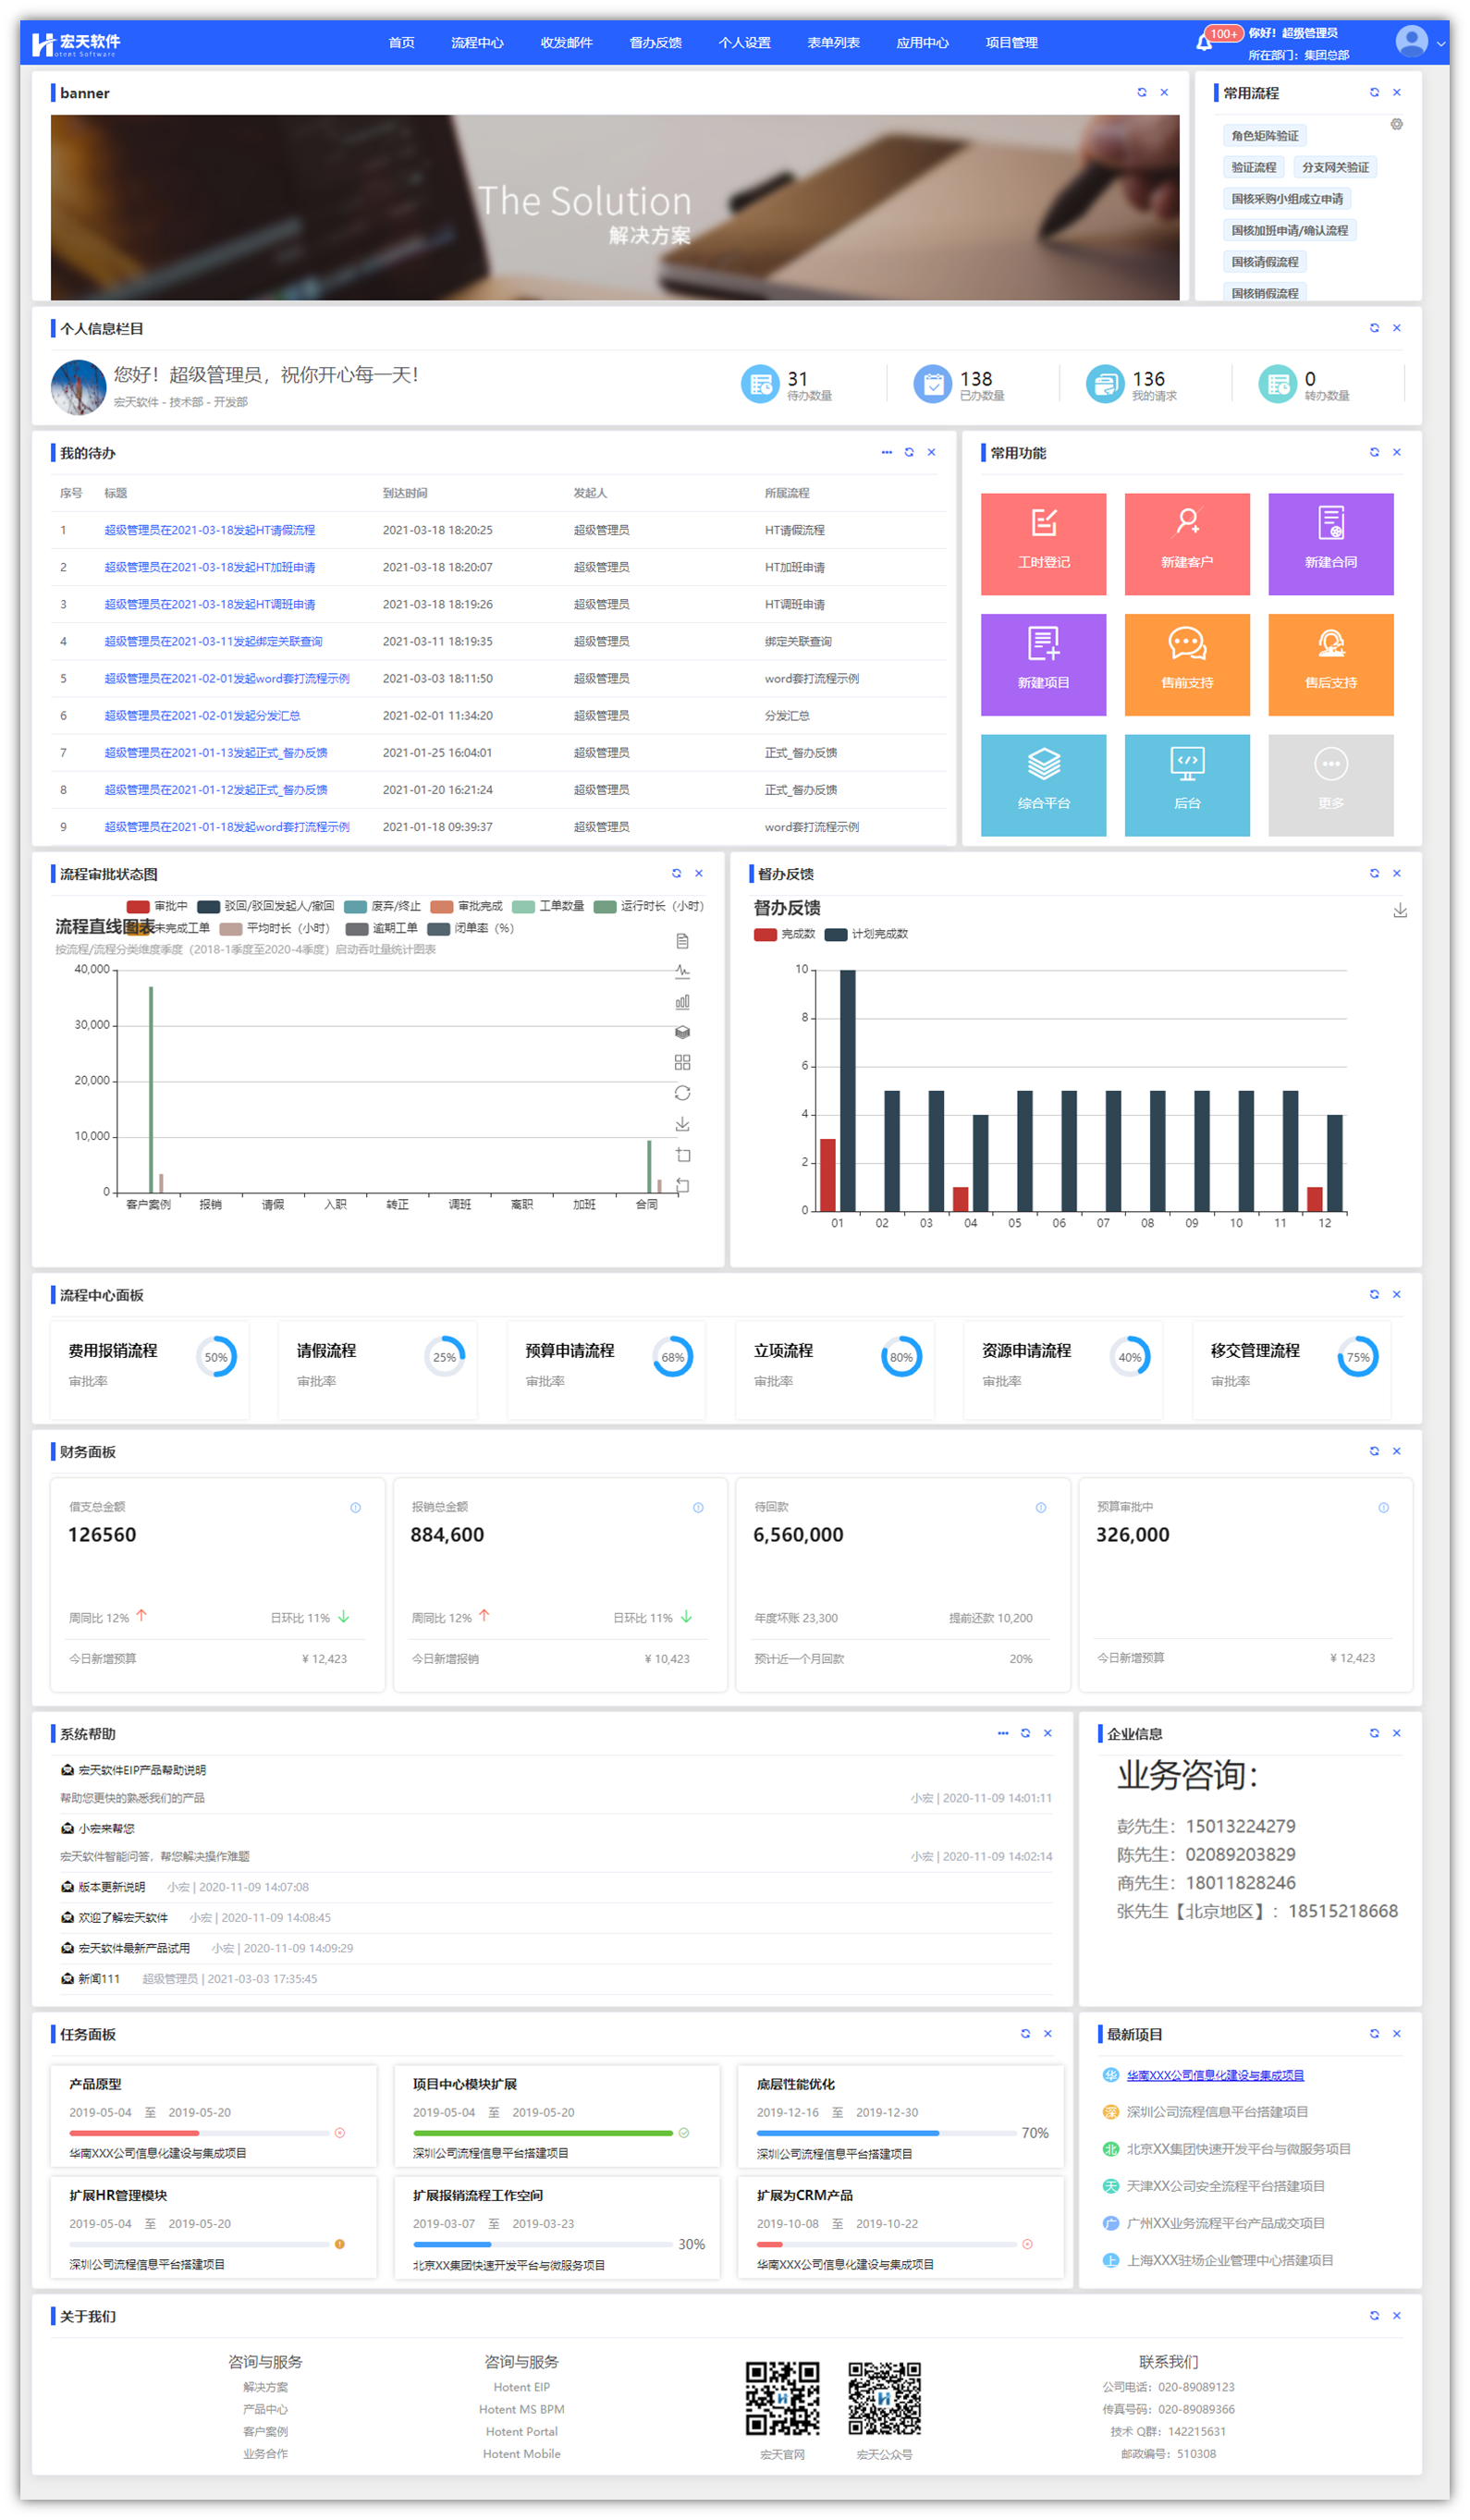This screenshot has width=1470, height=2520.
Task: Click the user avatar in the header
Action: coord(1411,41)
